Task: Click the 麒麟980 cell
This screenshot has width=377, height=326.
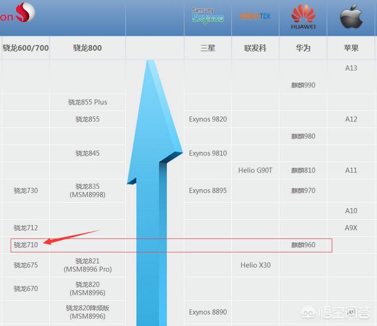Action: [303, 136]
